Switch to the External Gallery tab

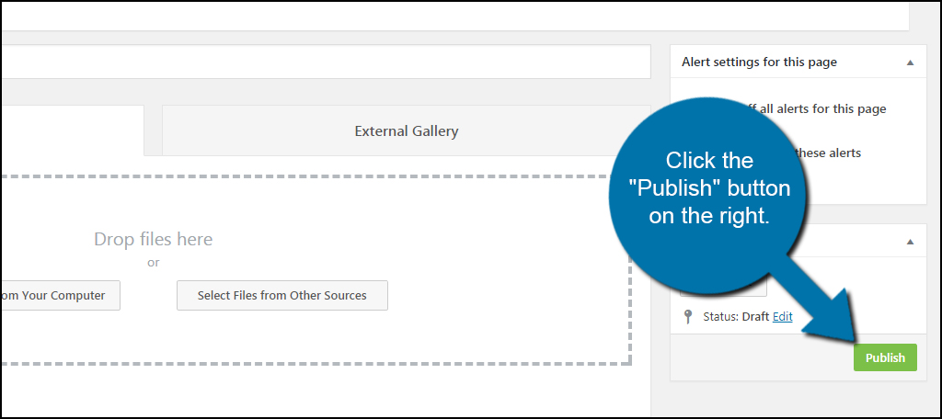pos(406,130)
